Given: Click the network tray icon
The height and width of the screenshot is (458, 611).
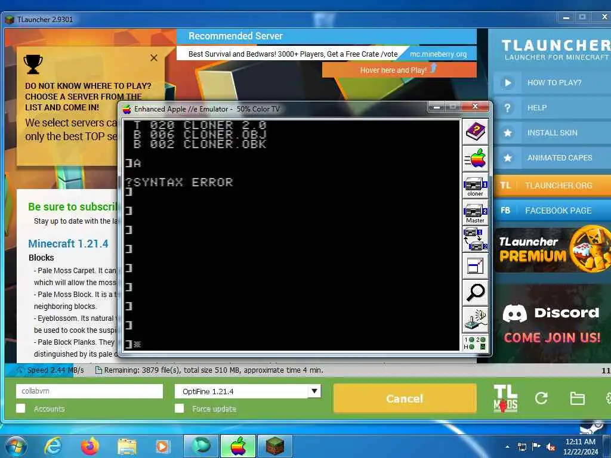Looking at the screenshot, I should pyautogui.click(x=521, y=447).
